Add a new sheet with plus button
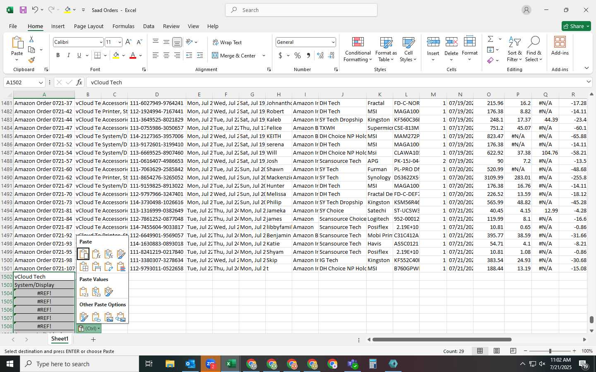 [93, 339]
